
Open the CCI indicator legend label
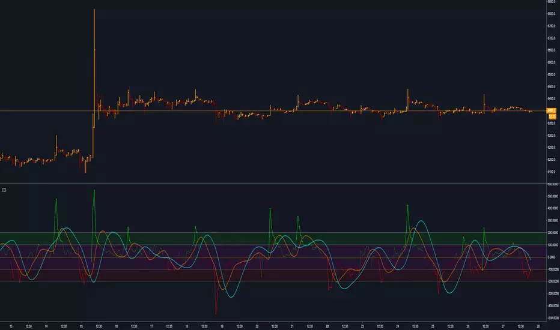click(4, 190)
